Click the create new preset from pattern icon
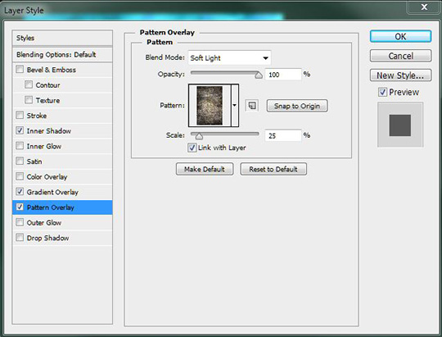The width and height of the screenshot is (442, 337). [252, 106]
